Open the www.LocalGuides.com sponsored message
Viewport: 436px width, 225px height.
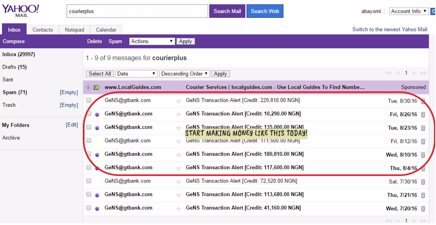click(256, 87)
